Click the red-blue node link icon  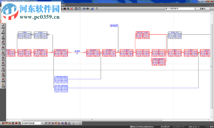click(x=53, y=123)
